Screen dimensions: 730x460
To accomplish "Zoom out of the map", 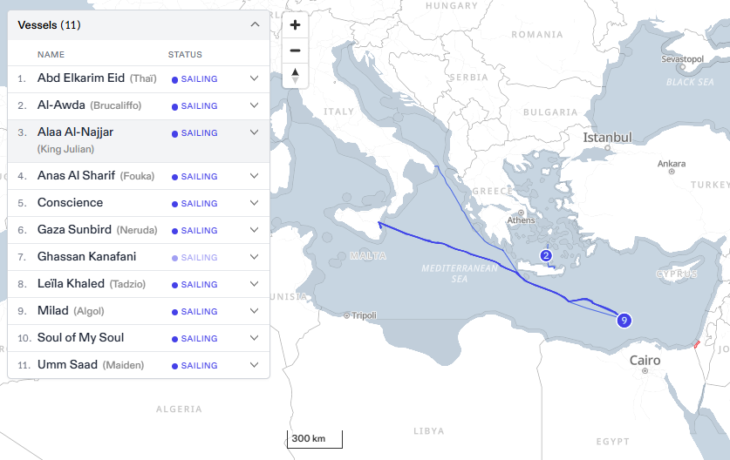I will (x=295, y=51).
